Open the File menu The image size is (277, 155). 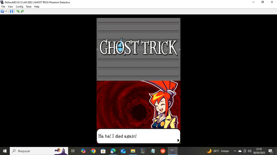[x=3, y=6]
